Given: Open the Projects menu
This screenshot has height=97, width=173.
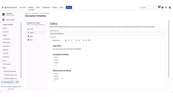Looking at the screenshot, I should (31, 8).
